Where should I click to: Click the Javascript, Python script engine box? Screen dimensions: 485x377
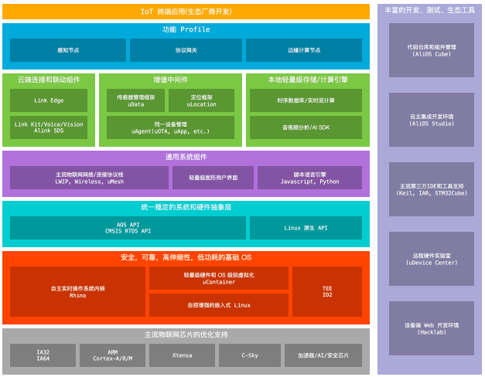[309, 178]
